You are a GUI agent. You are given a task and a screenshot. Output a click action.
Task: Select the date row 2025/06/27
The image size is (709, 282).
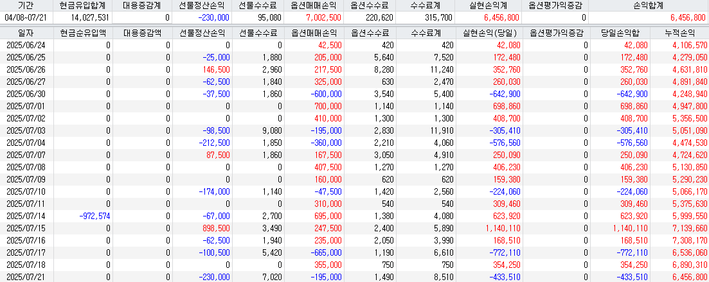pos(26,82)
